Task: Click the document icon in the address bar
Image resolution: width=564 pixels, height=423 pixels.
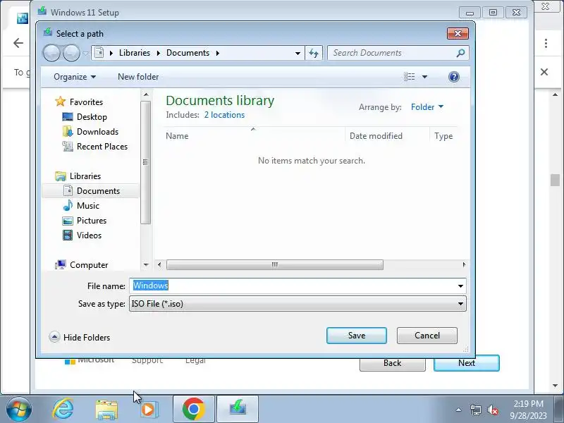Action: point(99,53)
